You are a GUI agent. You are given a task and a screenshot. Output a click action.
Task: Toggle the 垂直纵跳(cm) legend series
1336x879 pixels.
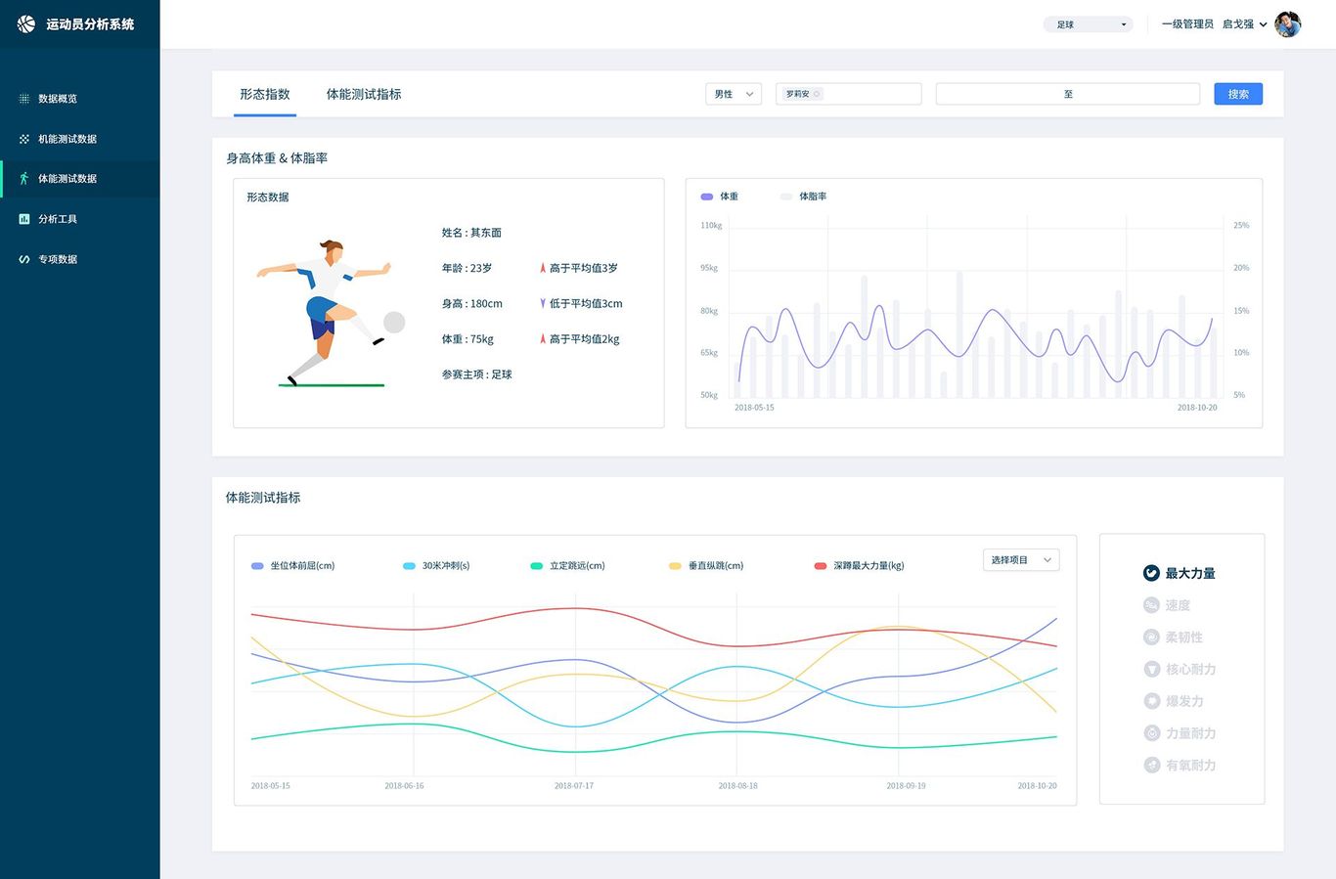706,566
